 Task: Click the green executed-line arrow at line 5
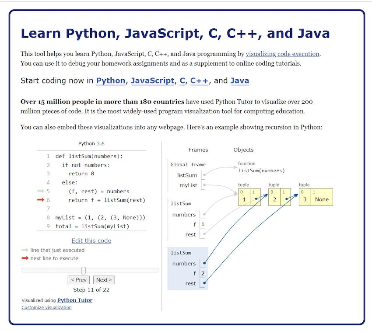41,191
